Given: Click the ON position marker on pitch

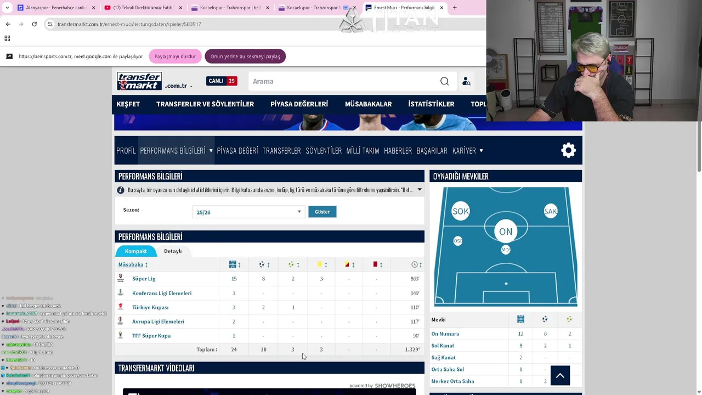Looking at the screenshot, I should point(506,232).
